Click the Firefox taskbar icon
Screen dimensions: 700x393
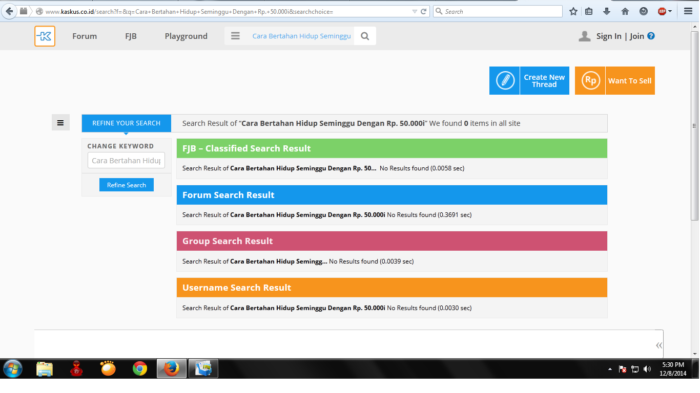172,368
